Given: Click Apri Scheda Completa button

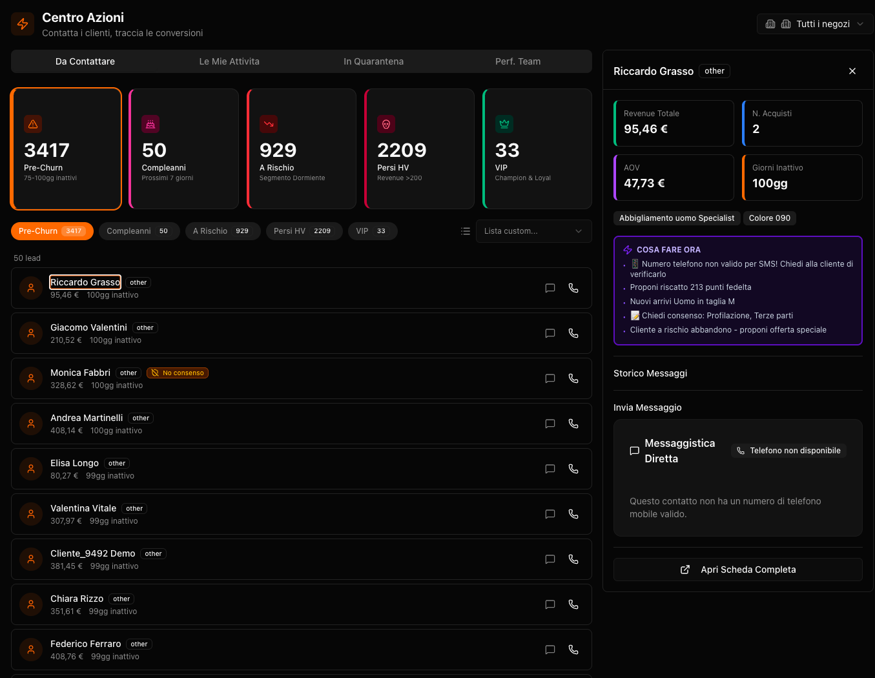Looking at the screenshot, I should click(x=737, y=570).
